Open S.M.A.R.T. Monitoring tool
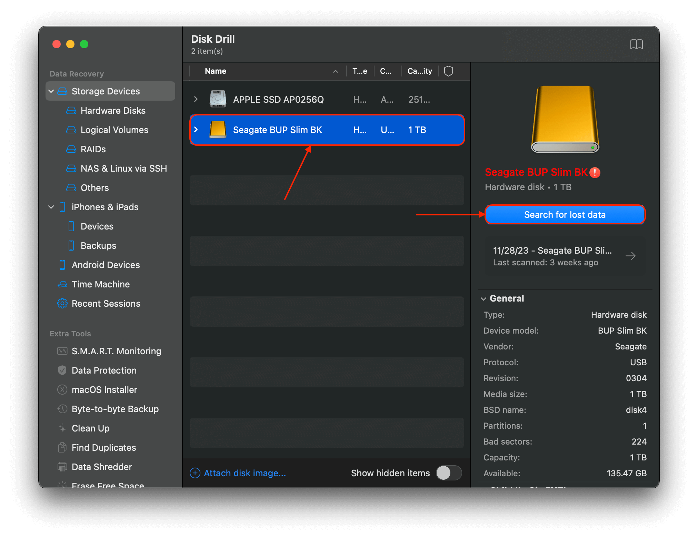The width and height of the screenshot is (698, 539). (116, 351)
